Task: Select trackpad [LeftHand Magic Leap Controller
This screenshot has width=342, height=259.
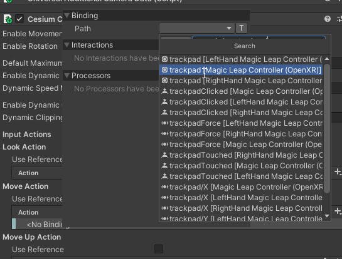Action: 241,59
